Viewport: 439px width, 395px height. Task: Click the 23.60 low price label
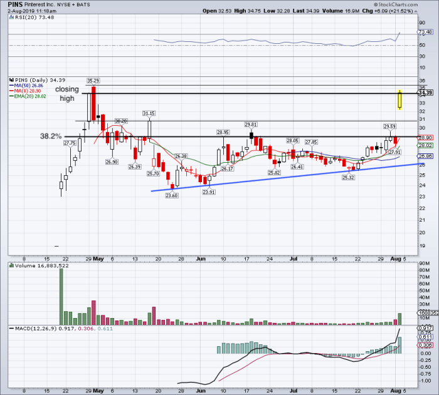click(x=171, y=196)
